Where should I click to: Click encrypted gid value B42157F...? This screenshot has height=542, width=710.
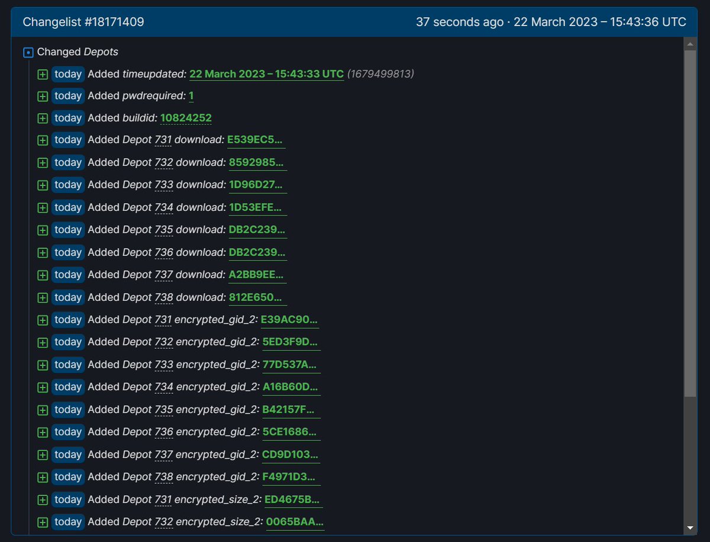(x=291, y=410)
